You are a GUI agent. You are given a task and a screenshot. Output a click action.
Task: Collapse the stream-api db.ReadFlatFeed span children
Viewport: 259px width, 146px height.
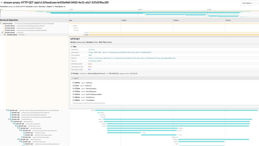coord(11,121)
